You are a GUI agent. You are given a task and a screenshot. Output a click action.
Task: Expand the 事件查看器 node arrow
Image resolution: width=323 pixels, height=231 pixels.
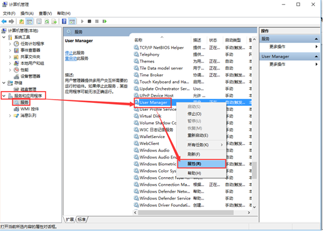(10, 50)
